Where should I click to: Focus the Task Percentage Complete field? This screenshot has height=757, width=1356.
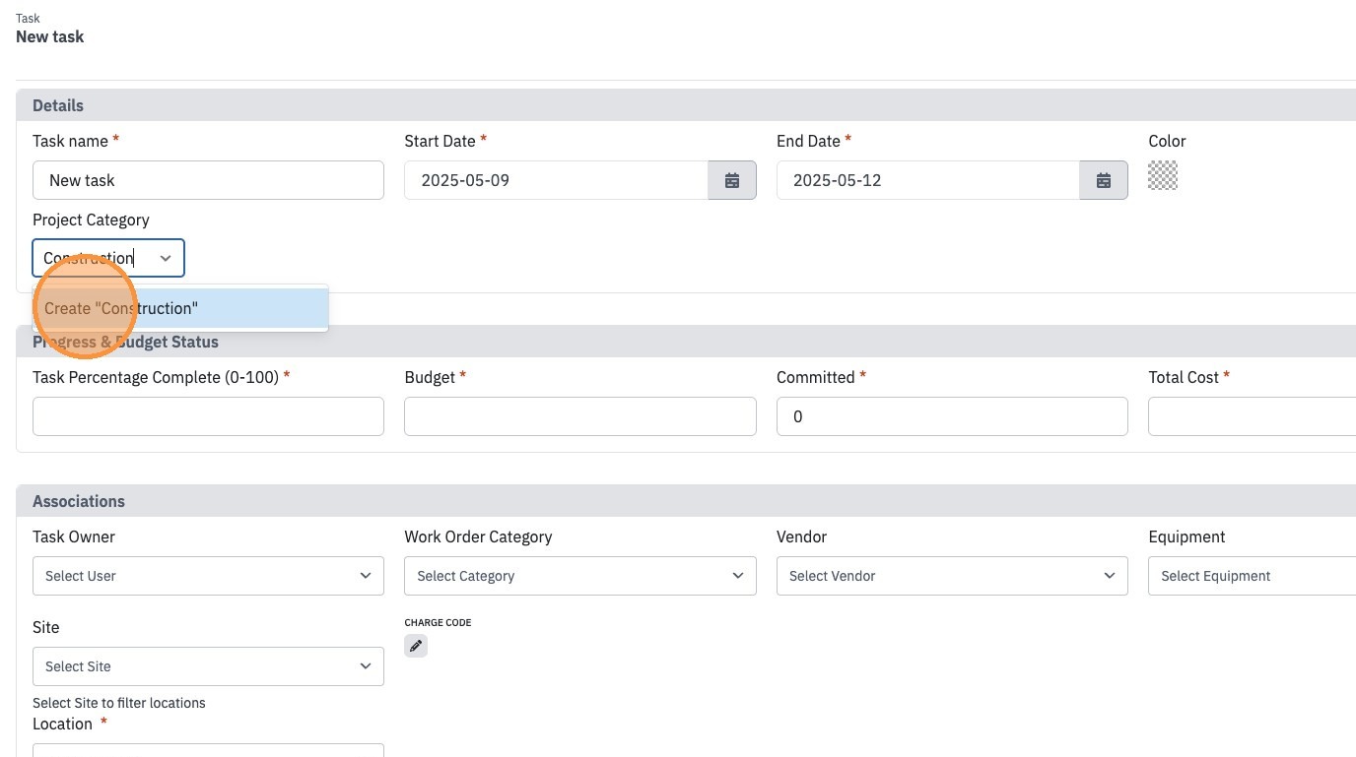(x=208, y=416)
